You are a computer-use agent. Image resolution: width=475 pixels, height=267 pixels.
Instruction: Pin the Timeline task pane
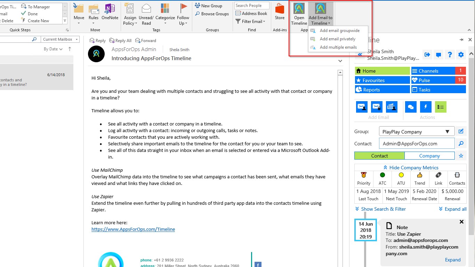(461, 40)
